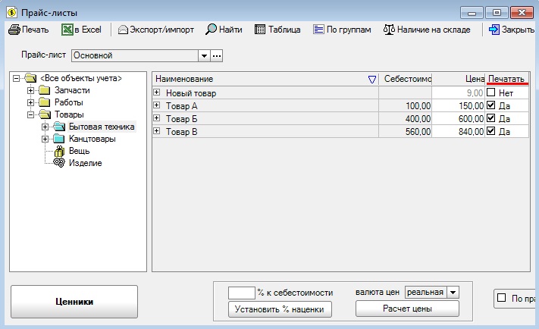Expand the Канцтовары node

[x=45, y=139]
